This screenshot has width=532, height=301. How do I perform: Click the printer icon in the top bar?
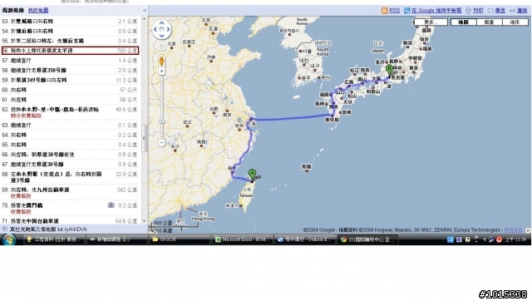pos(468,11)
